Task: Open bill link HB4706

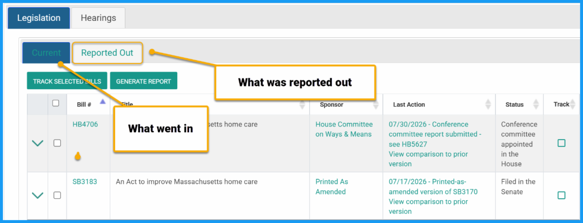Action: click(x=85, y=125)
